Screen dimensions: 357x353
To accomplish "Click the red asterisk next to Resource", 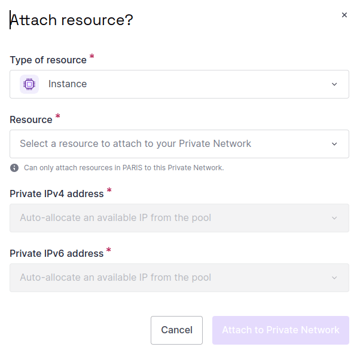I will click(58, 116).
